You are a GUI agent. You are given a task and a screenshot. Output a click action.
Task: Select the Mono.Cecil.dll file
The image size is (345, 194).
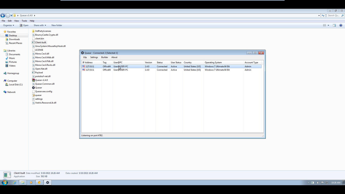40,54
